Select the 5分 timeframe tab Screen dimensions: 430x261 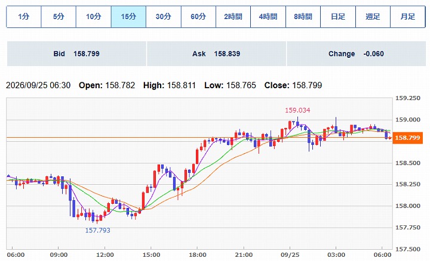59,17
